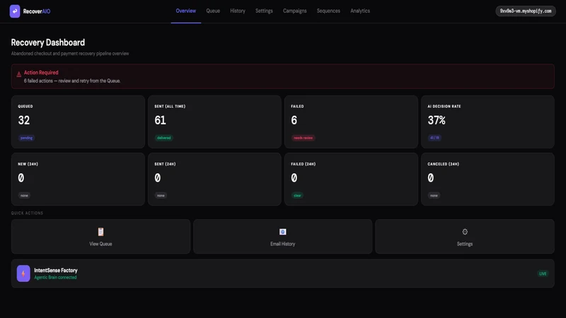The width and height of the screenshot is (566, 318).
Task: Click the View Queue quick action button
Action: [x=100, y=237]
